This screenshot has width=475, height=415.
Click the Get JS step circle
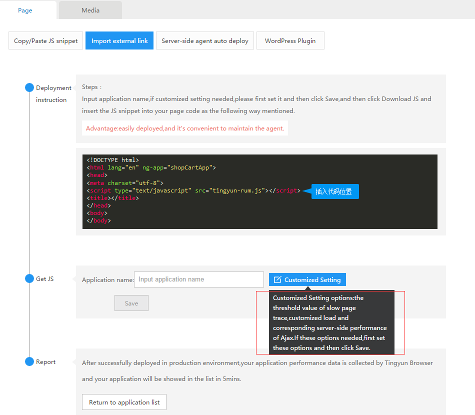coord(29,278)
